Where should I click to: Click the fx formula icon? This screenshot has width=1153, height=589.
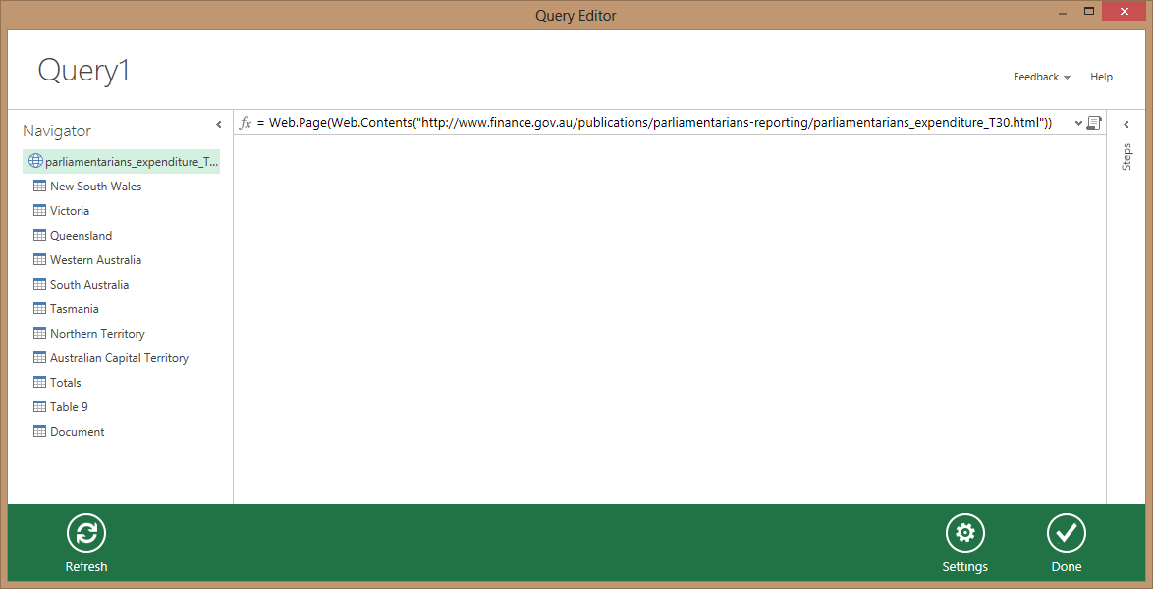pyautogui.click(x=246, y=123)
